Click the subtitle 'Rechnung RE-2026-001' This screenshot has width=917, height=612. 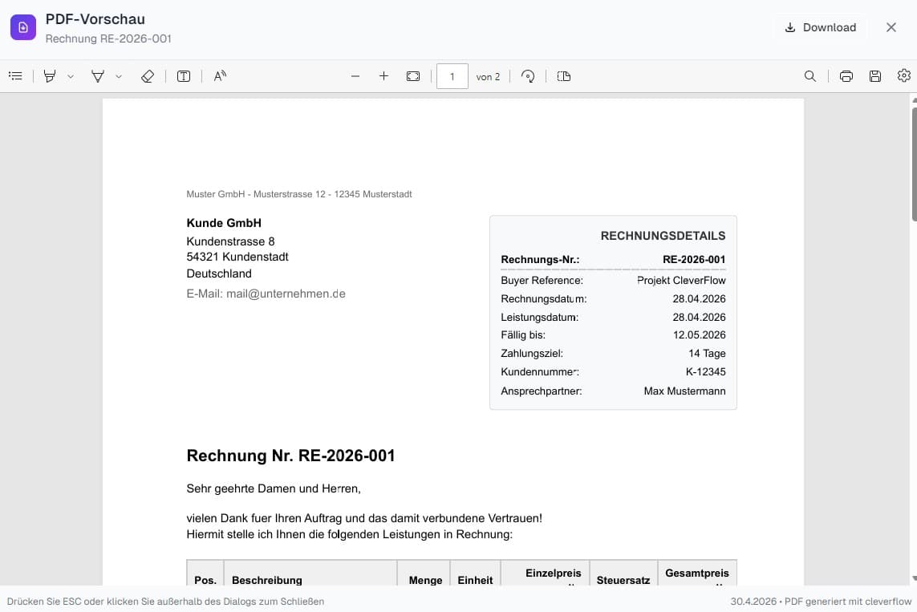[x=109, y=39]
